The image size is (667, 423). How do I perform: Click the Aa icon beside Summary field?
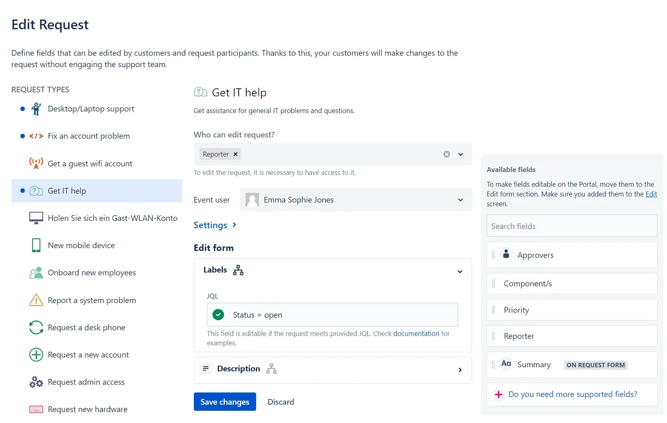[x=506, y=364]
